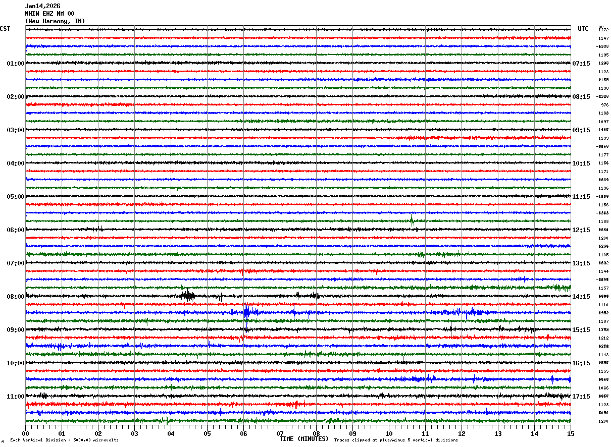Click the DC offset value 1133
Screen dimensions: 611x447
[603, 138]
